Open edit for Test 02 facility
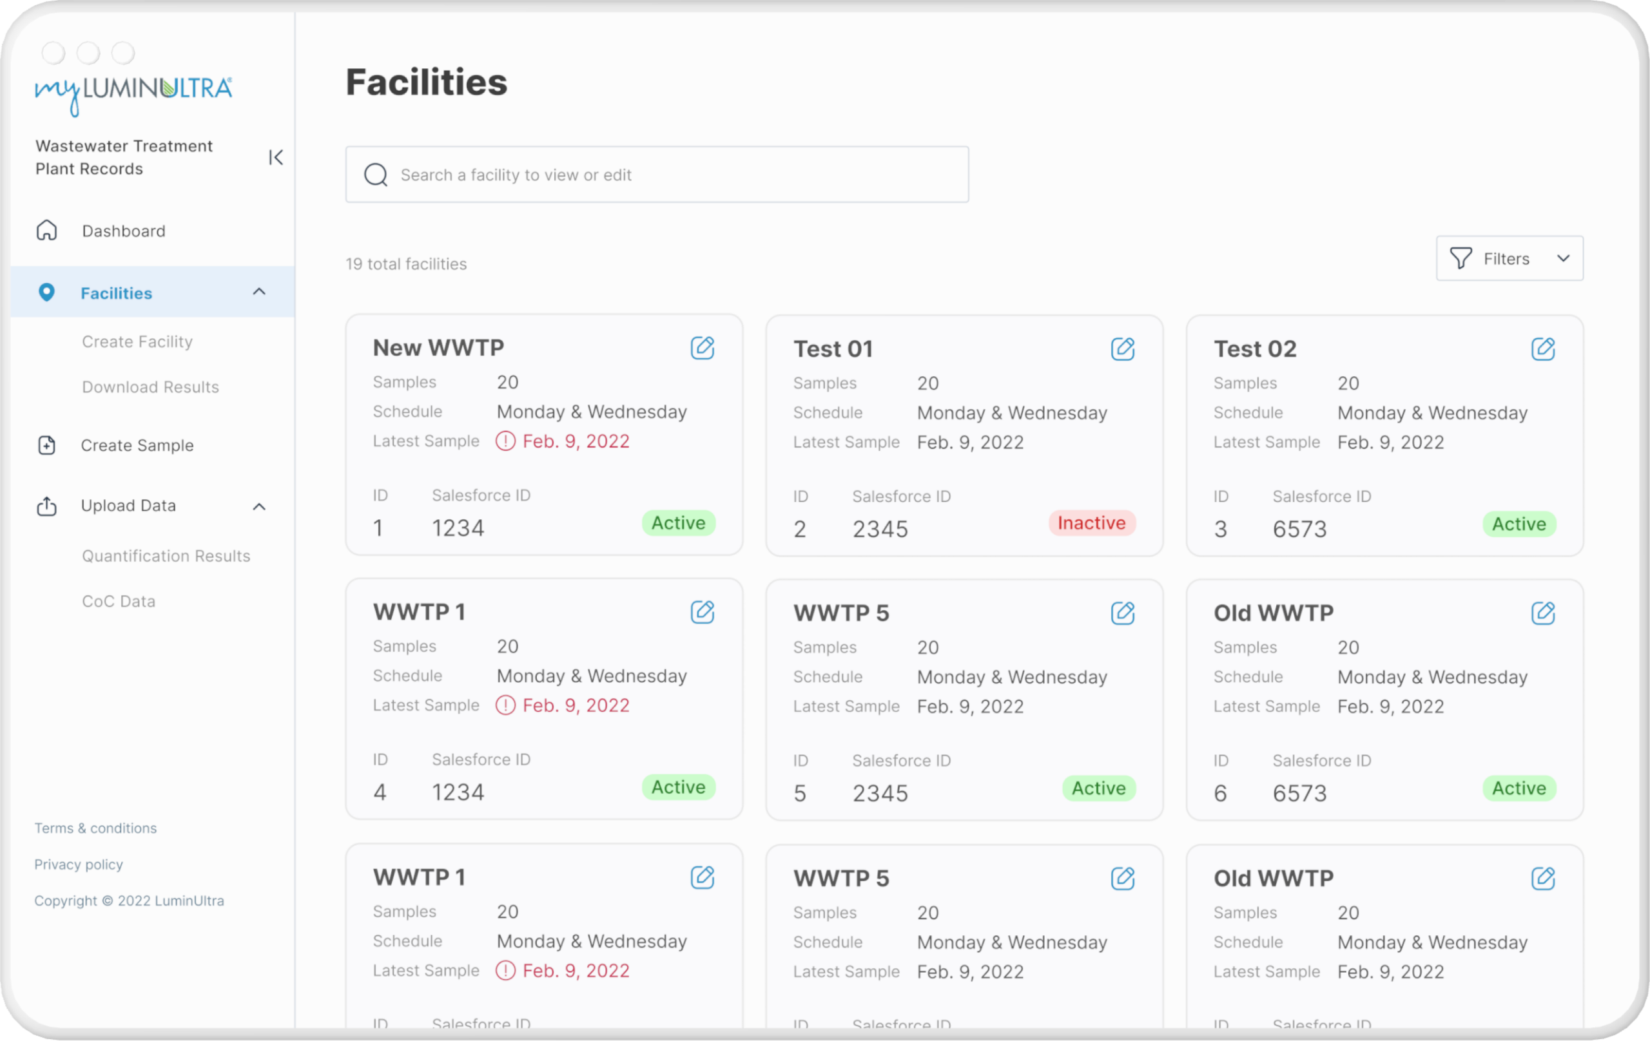1650x1041 pixels. (1542, 349)
